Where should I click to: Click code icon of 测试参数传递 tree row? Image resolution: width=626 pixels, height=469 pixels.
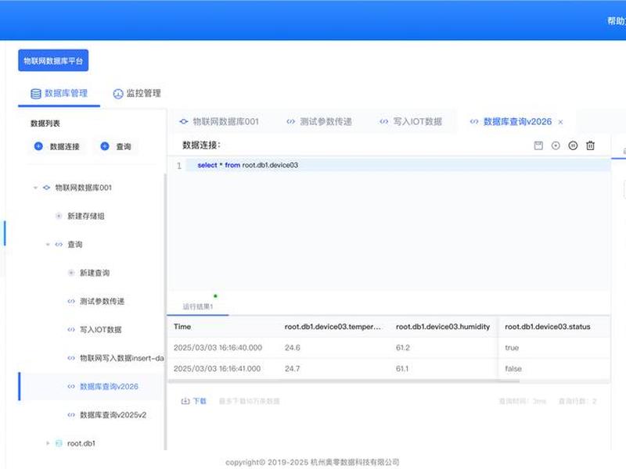tap(71, 301)
